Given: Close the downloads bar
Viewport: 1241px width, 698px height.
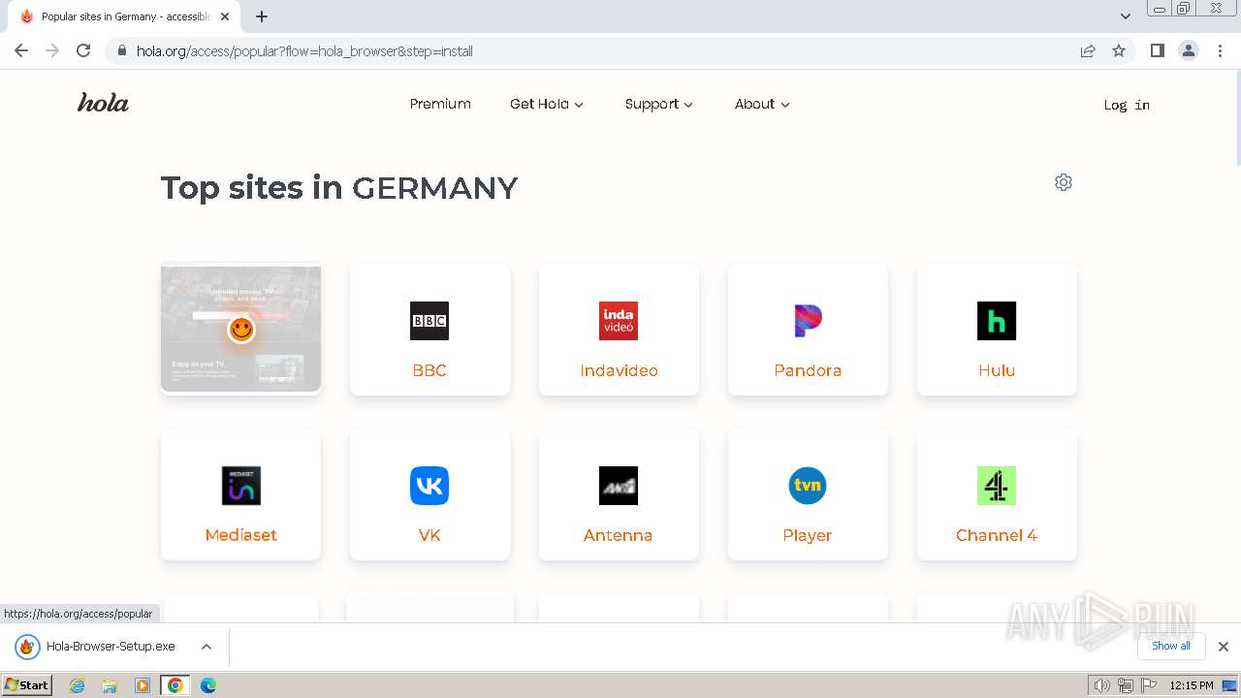Looking at the screenshot, I should click(x=1224, y=647).
